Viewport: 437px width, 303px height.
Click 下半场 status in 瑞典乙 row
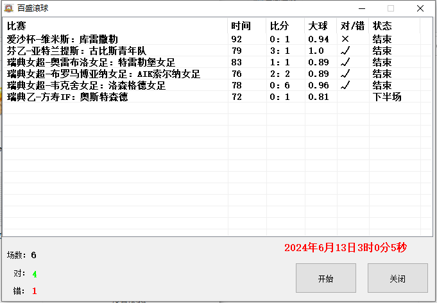click(x=387, y=97)
